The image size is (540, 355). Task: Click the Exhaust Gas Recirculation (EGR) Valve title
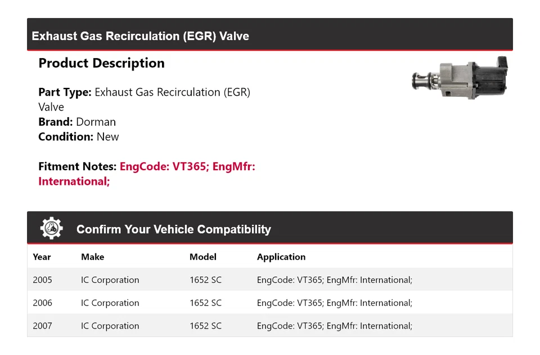(140, 36)
